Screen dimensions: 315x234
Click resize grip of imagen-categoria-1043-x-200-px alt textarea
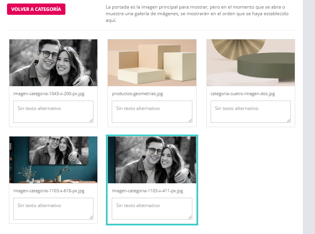(92, 121)
